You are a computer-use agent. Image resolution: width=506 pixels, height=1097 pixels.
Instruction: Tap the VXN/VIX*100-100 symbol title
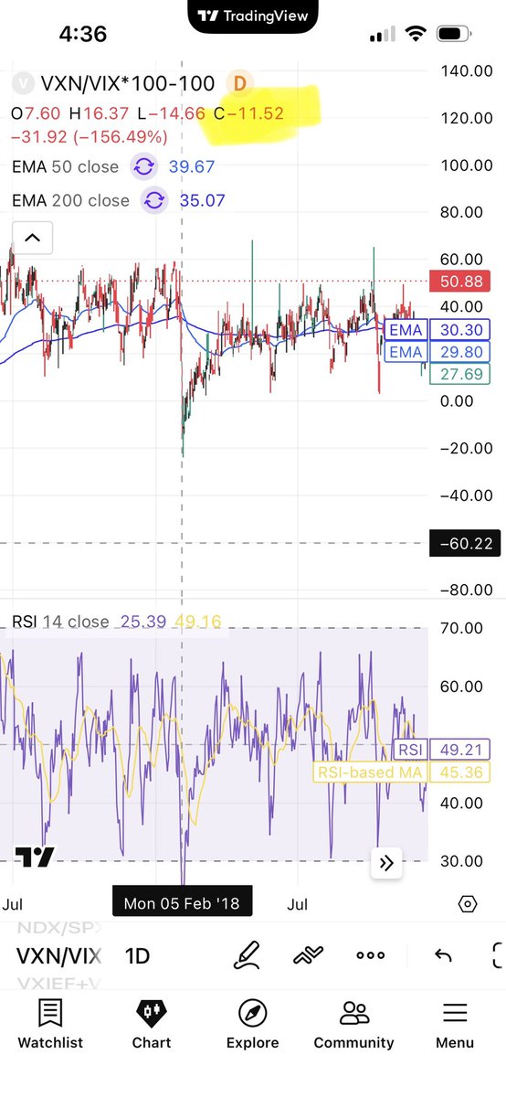pos(128,84)
